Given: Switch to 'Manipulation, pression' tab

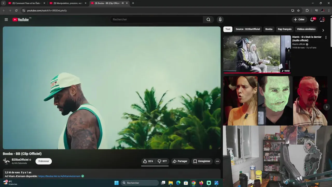Looking at the screenshot, I should [68, 3].
